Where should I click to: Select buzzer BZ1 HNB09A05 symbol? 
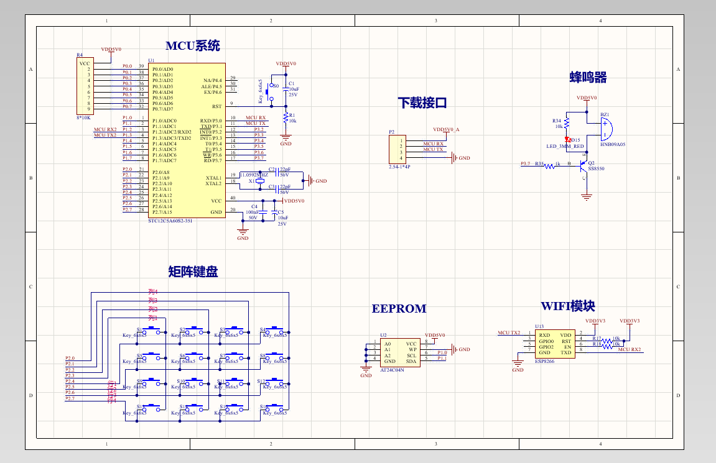606,129
